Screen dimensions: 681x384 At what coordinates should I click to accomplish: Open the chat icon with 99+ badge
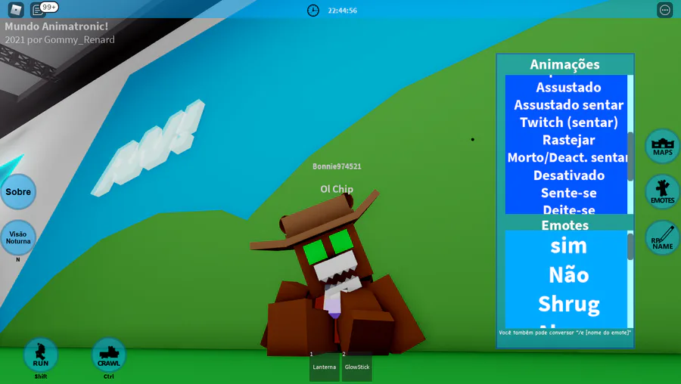tap(43, 8)
